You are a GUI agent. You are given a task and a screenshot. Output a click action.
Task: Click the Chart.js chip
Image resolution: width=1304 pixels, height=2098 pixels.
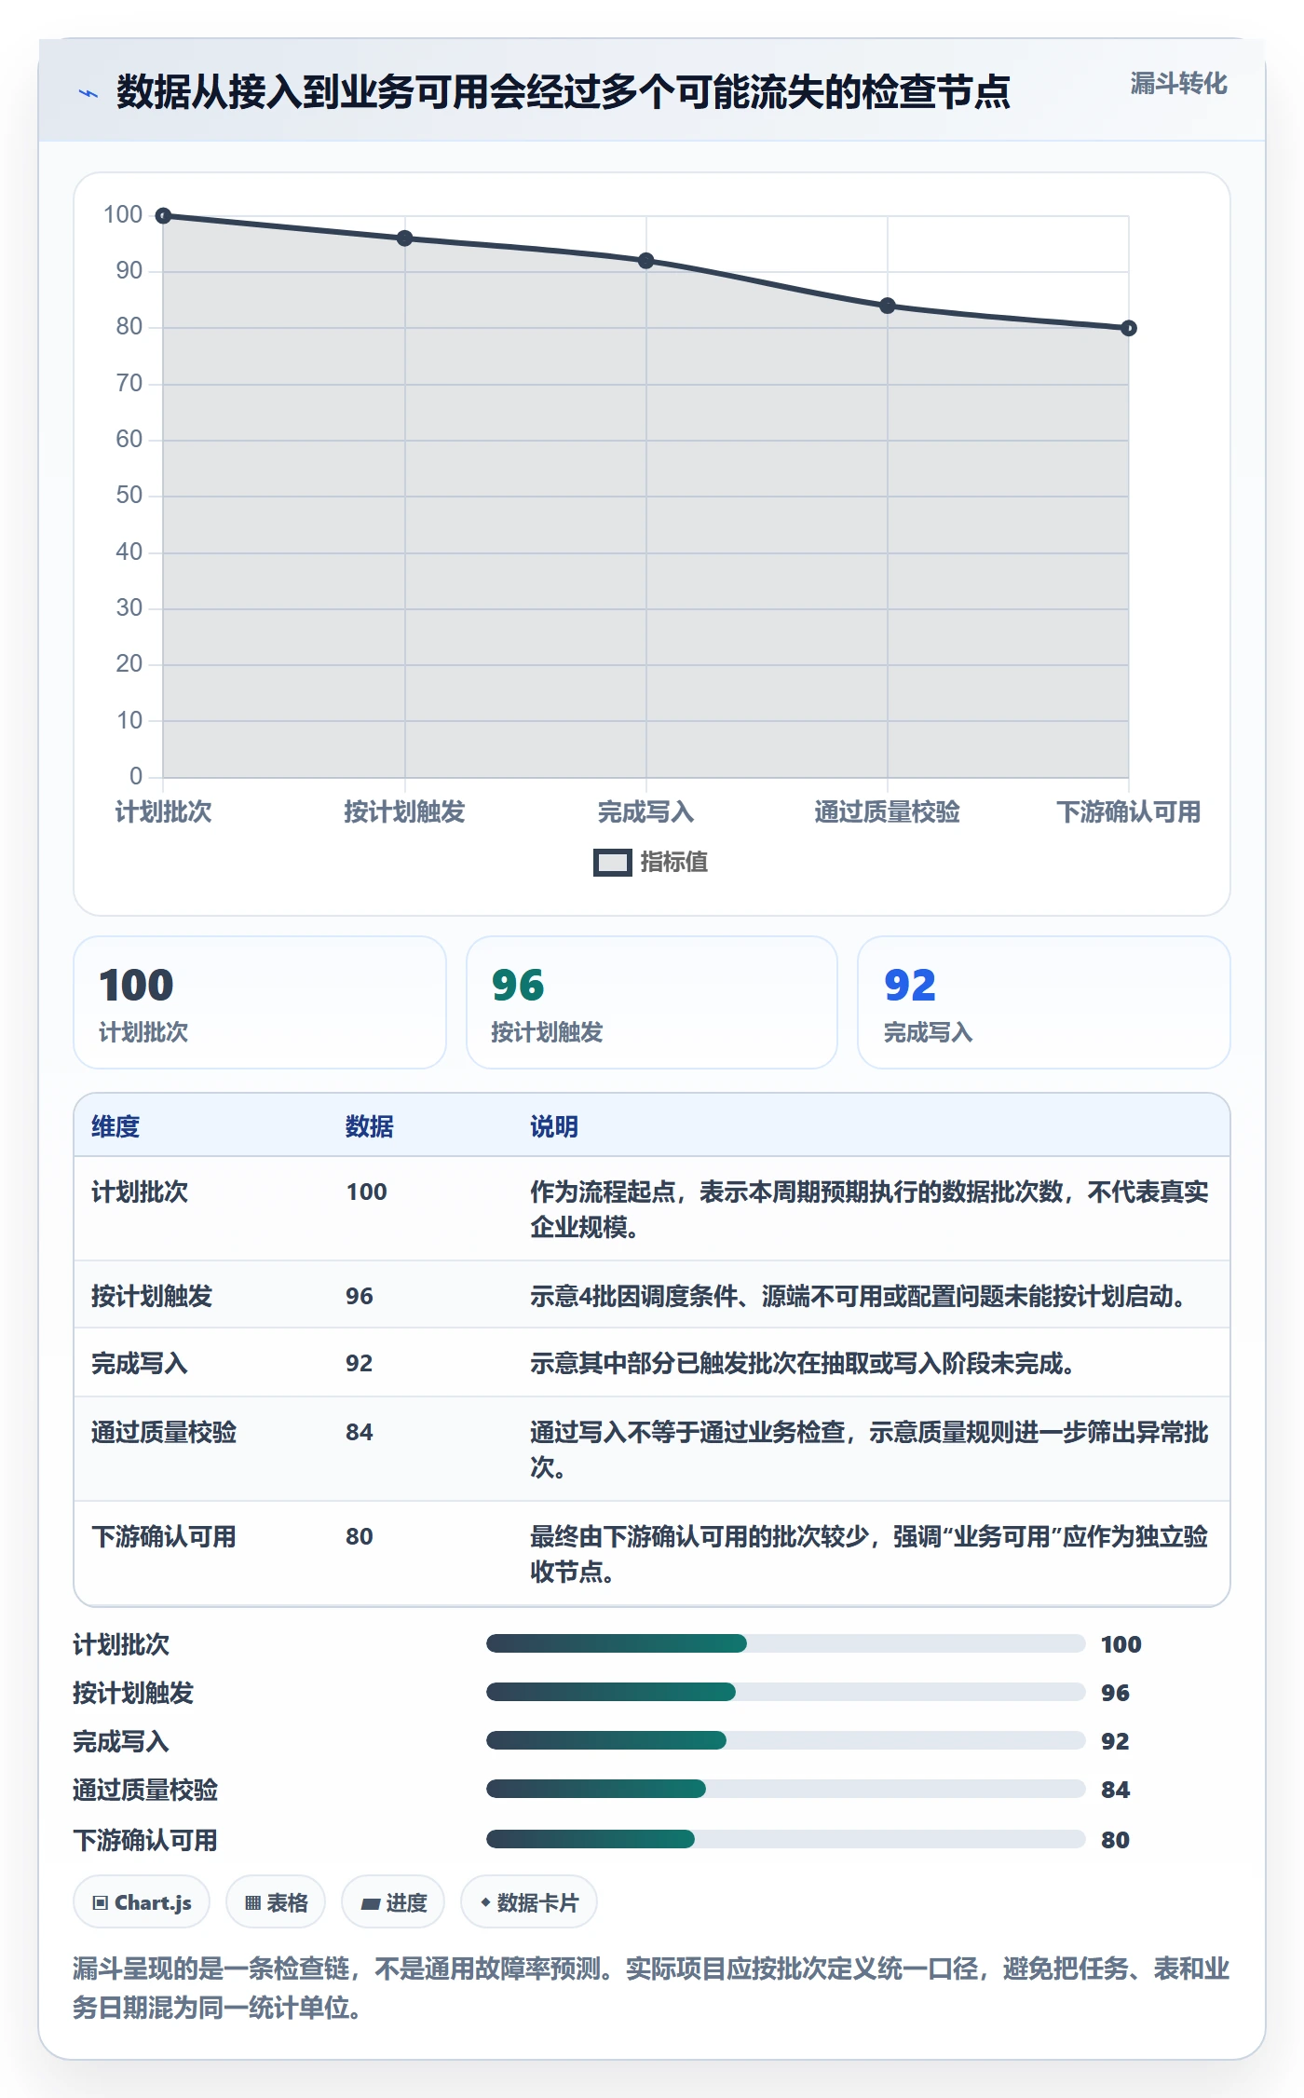click(x=142, y=1902)
